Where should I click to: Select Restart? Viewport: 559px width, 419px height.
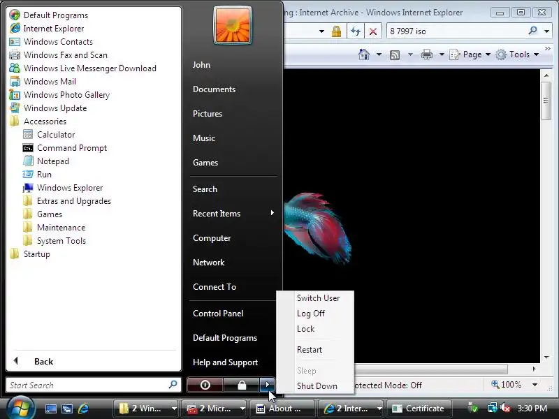pyautogui.click(x=310, y=350)
